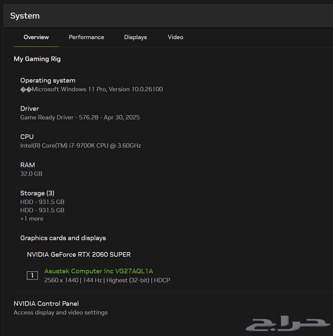333x336 pixels.
Task: Click the 'Driver' label
Action: (x=30, y=109)
